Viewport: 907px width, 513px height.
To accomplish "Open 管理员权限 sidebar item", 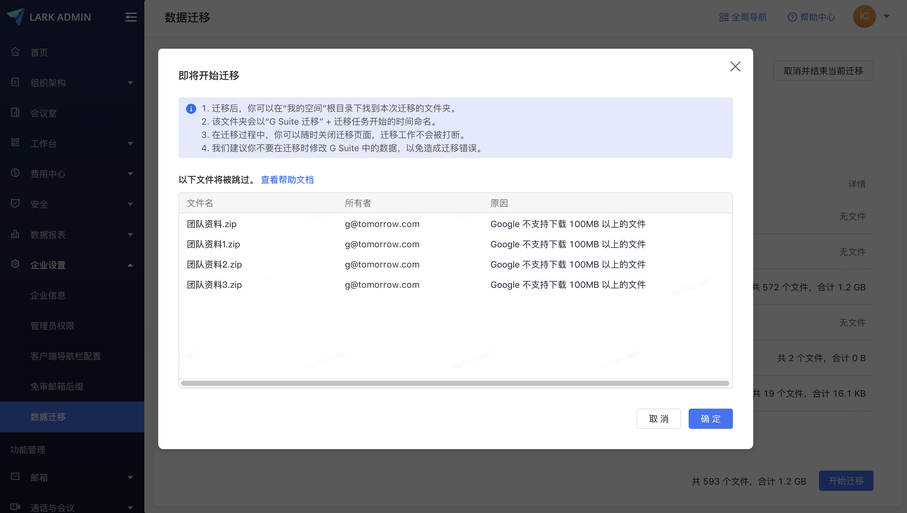I will (x=53, y=326).
